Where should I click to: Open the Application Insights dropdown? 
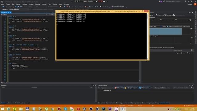click(119, 7)
